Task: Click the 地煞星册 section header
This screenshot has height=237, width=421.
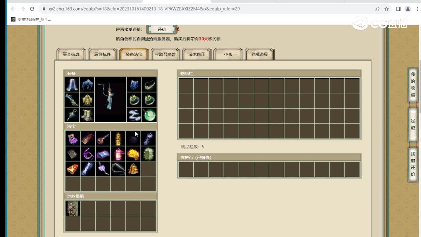Action: tap(111, 196)
